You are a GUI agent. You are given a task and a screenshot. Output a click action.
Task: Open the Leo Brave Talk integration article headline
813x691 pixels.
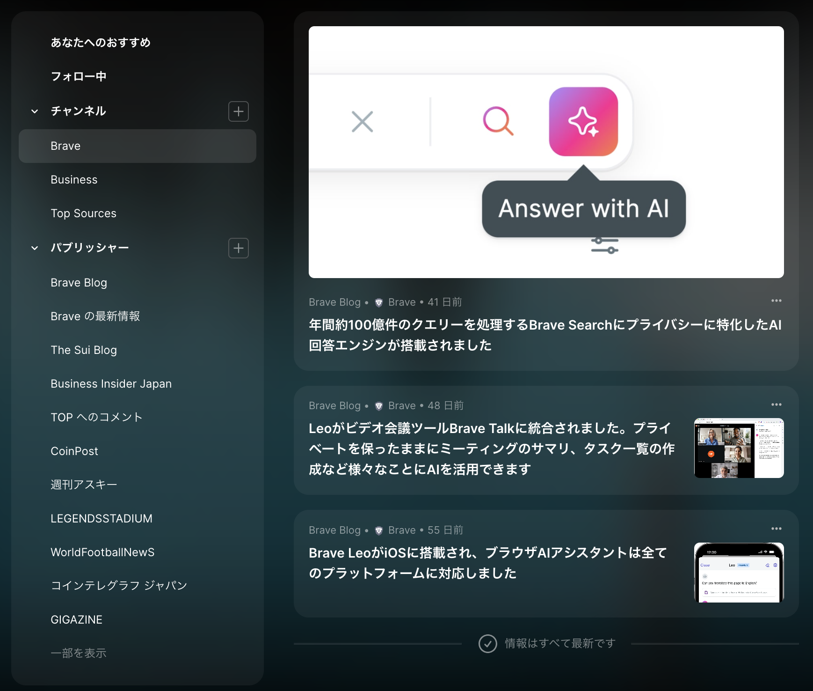492,449
